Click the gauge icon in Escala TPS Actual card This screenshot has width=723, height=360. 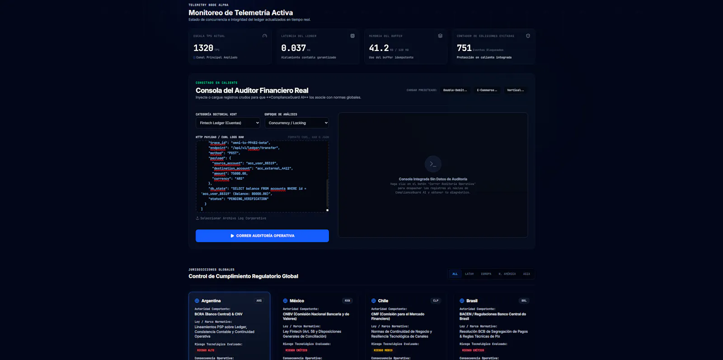point(265,36)
